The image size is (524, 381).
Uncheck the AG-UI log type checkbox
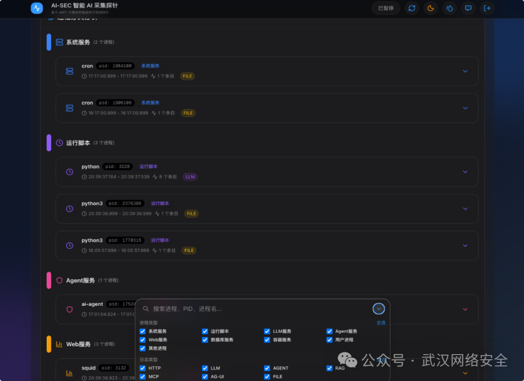point(205,377)
